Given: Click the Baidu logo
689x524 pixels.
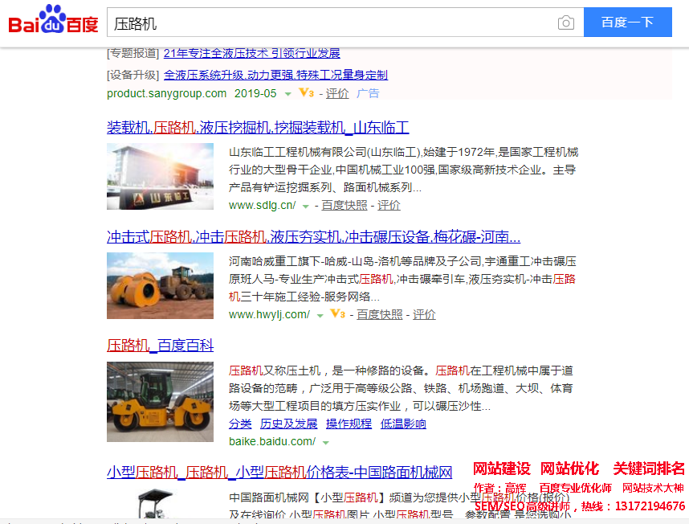Looking at the screenshot, I should 53,21.
